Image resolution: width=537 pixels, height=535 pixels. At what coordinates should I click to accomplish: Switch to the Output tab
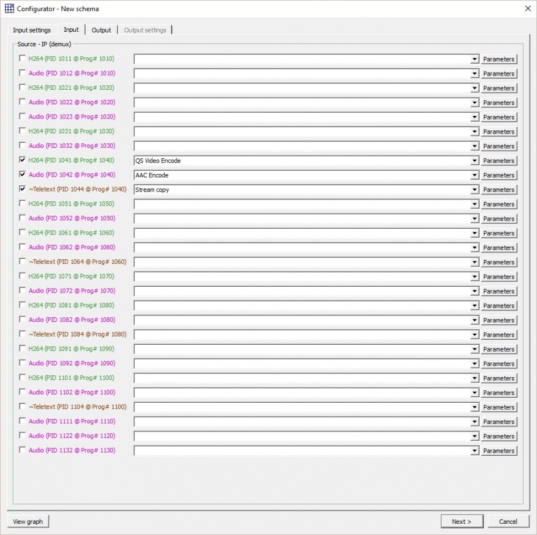coord(101,29)
